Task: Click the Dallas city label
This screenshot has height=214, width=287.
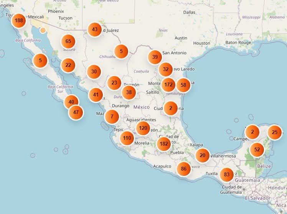Action: 189,12
